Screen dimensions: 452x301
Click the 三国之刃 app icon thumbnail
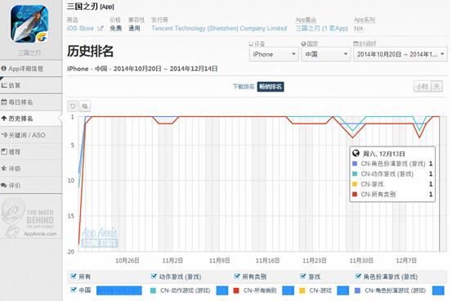[x=29, y=24]
